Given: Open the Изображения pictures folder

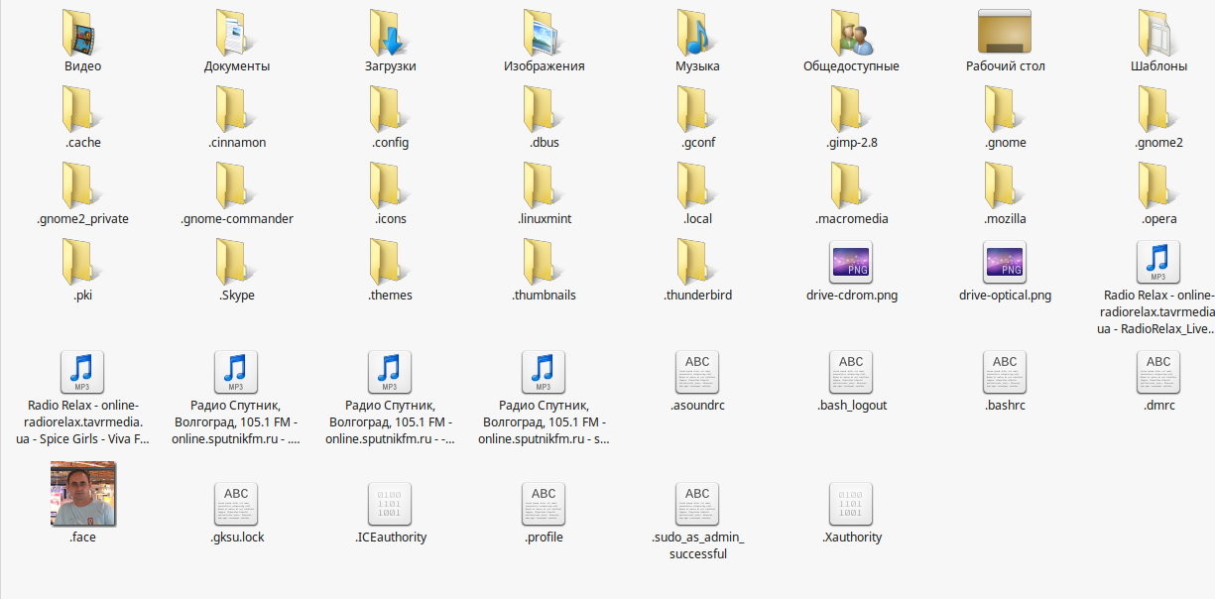Looking at the screenshot, I should 544,33.
